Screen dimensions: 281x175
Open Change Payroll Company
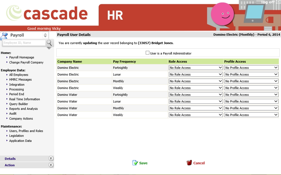26,62
